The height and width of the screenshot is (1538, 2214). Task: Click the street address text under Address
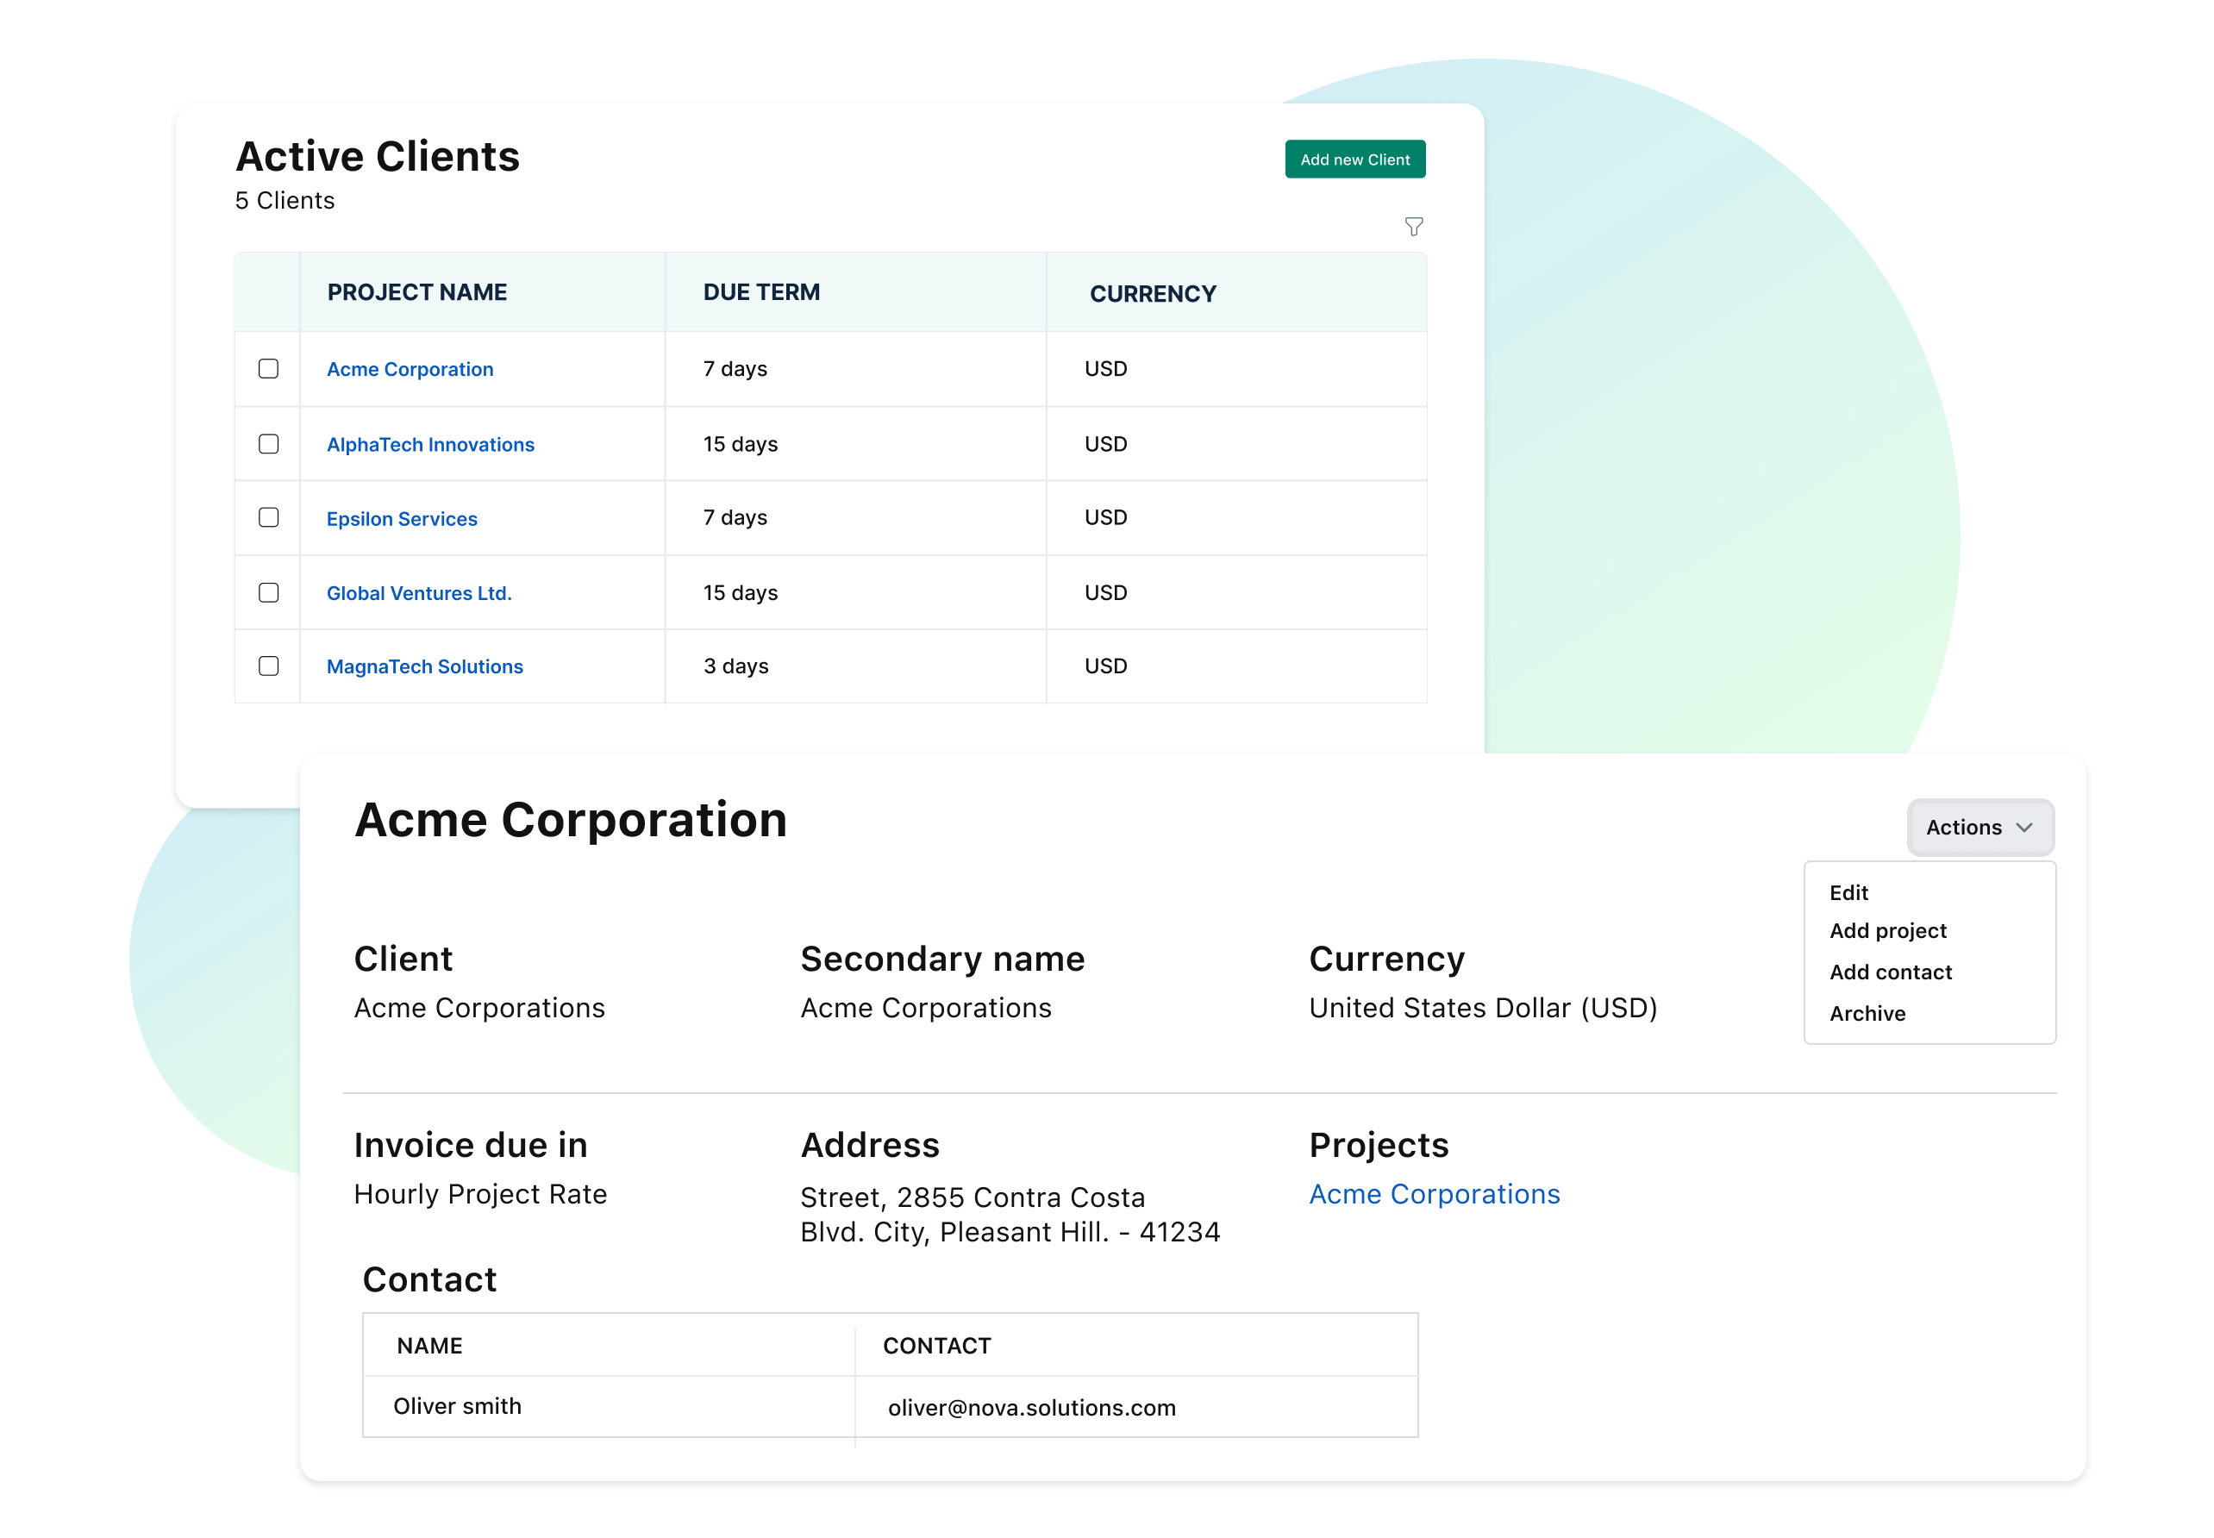(x=1009, y=1214)
